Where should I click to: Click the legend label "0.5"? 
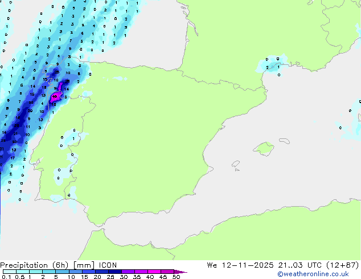coord(20,277)
